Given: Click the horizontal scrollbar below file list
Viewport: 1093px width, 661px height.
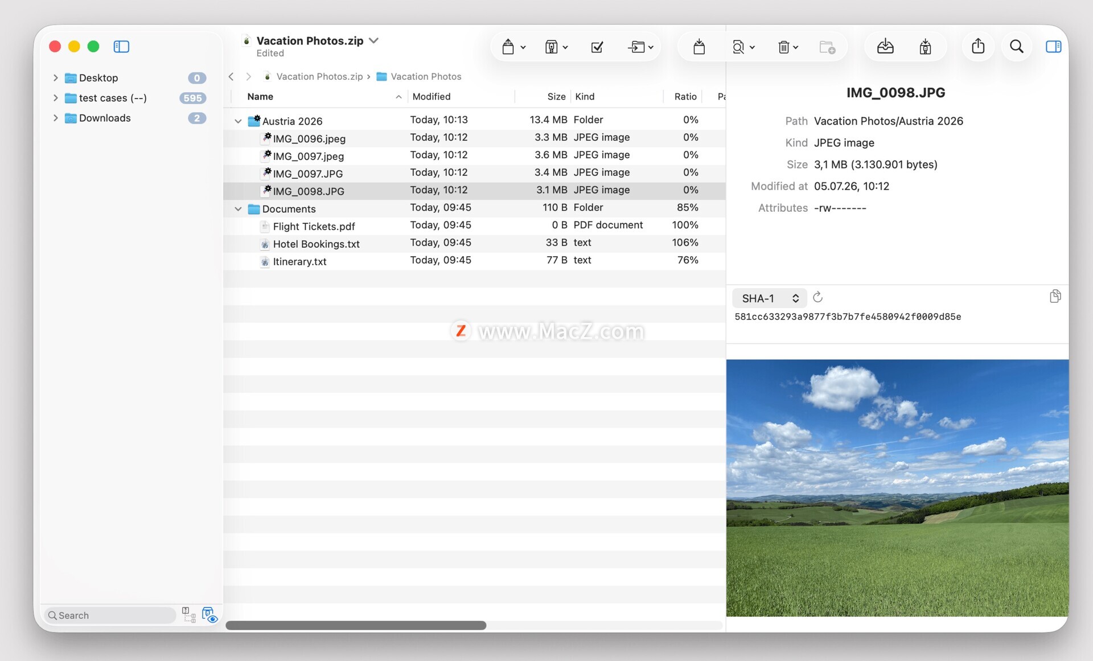Looking at the screenshot, I should (356, 625).
